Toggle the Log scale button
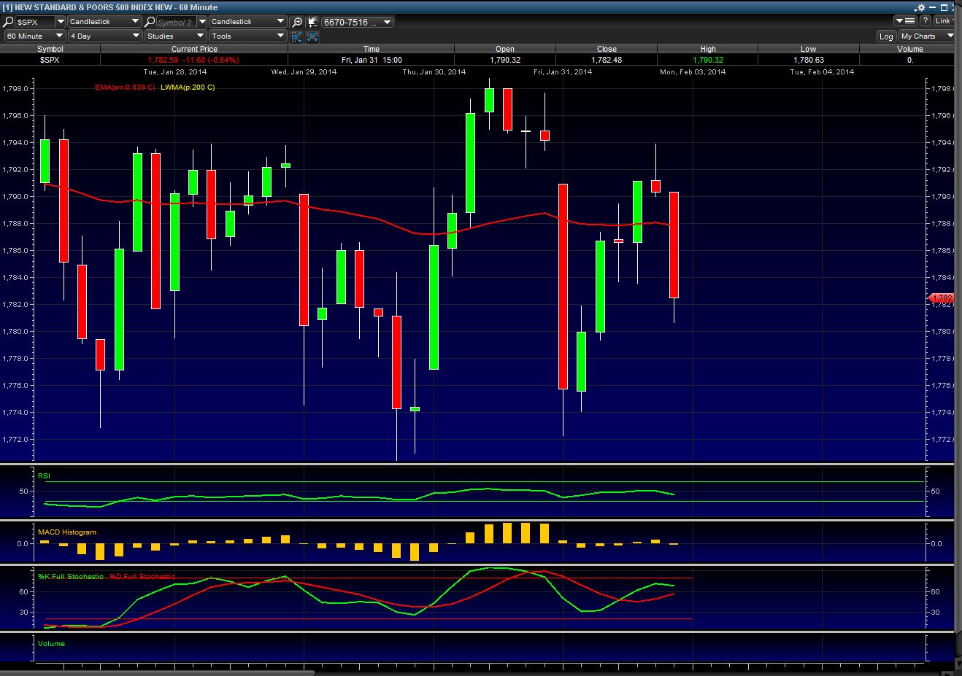 [x=886, y=36]
